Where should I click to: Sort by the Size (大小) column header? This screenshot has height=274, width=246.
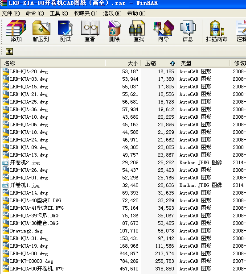(123, 63)
